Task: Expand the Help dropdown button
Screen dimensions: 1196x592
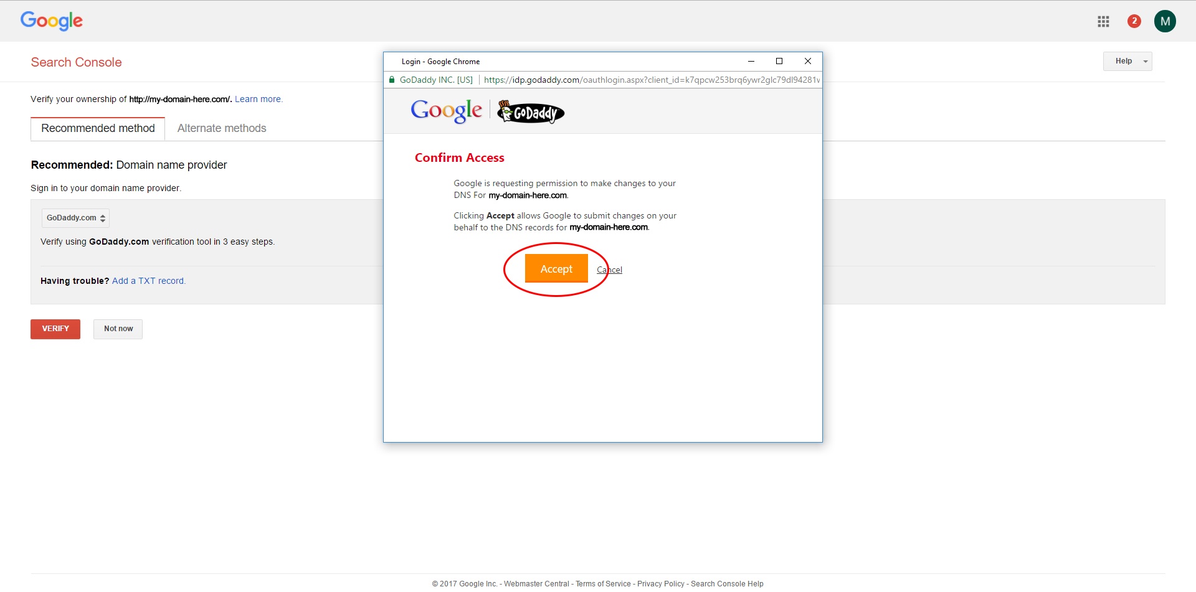Action: 1127,61
